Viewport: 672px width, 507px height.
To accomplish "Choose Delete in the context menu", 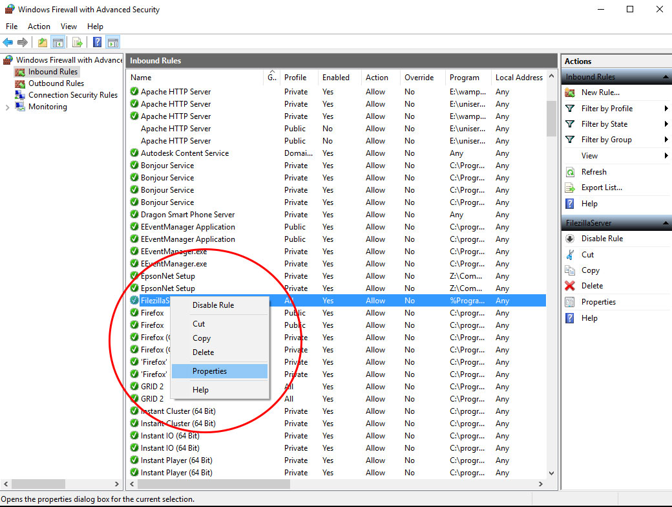I will 220,352.
